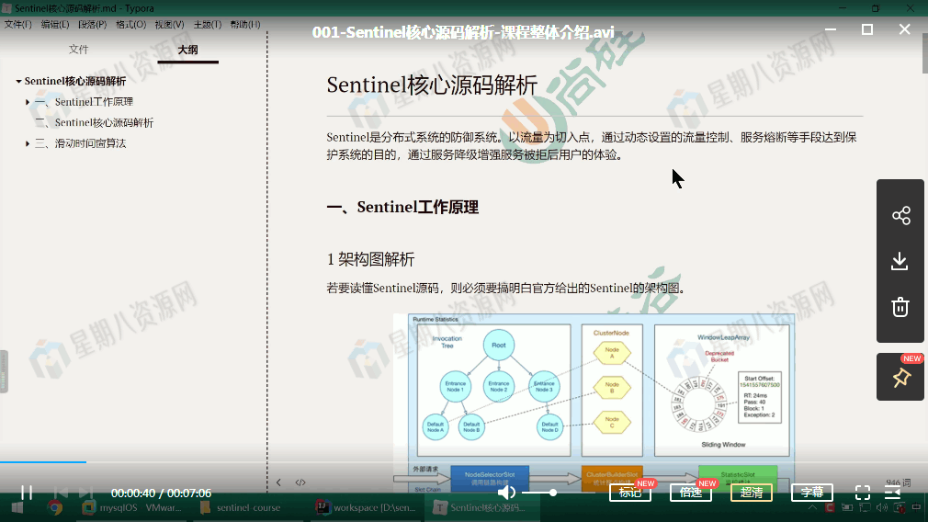Click the 标记 mark button
Screen dimensions: 928x522
tap(629, 493)
